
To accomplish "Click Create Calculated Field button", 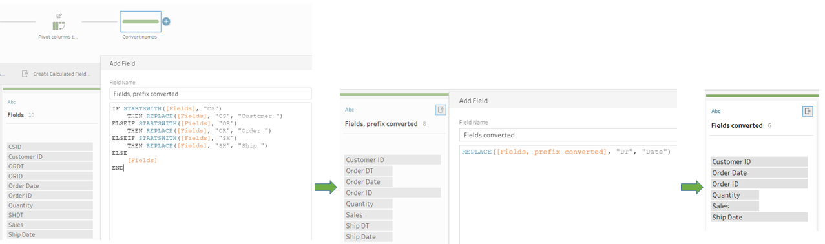I will pyautogui.click(x=56, y=74).
